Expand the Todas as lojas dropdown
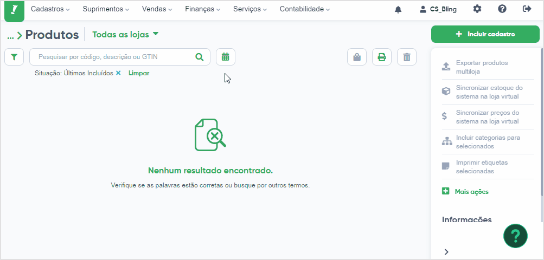544x260 pixels. coord(125,34)
